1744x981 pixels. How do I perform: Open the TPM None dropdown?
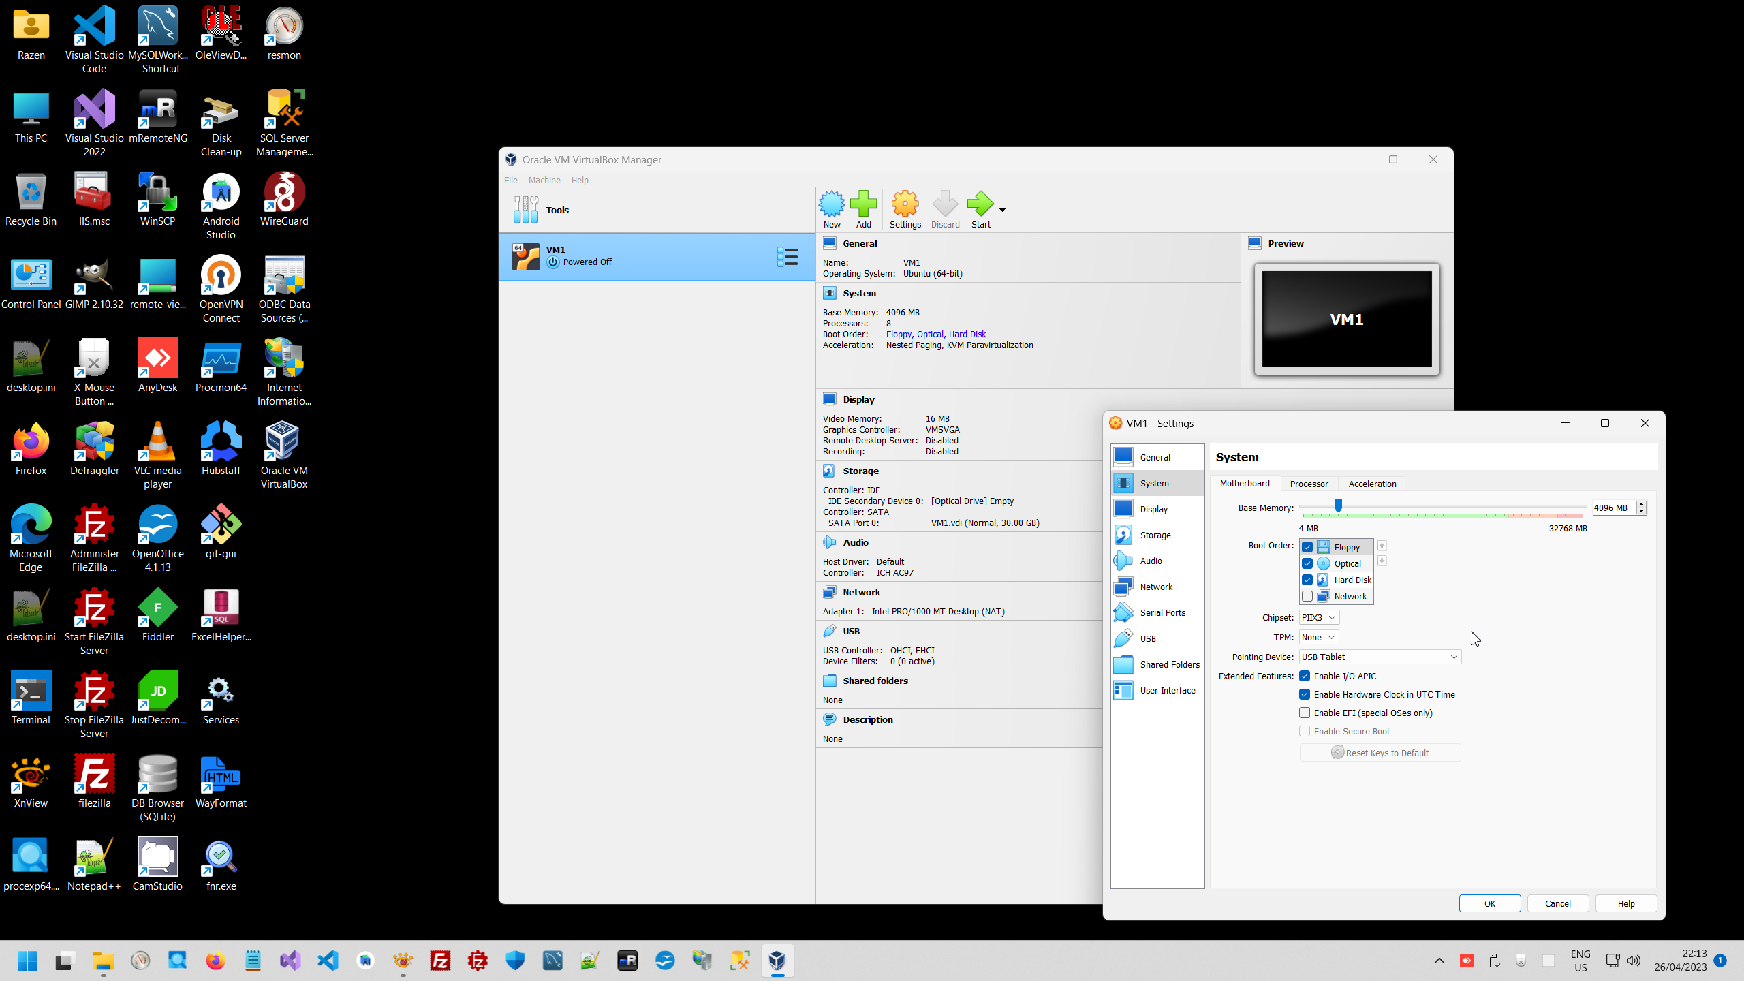click(1319, 637)
